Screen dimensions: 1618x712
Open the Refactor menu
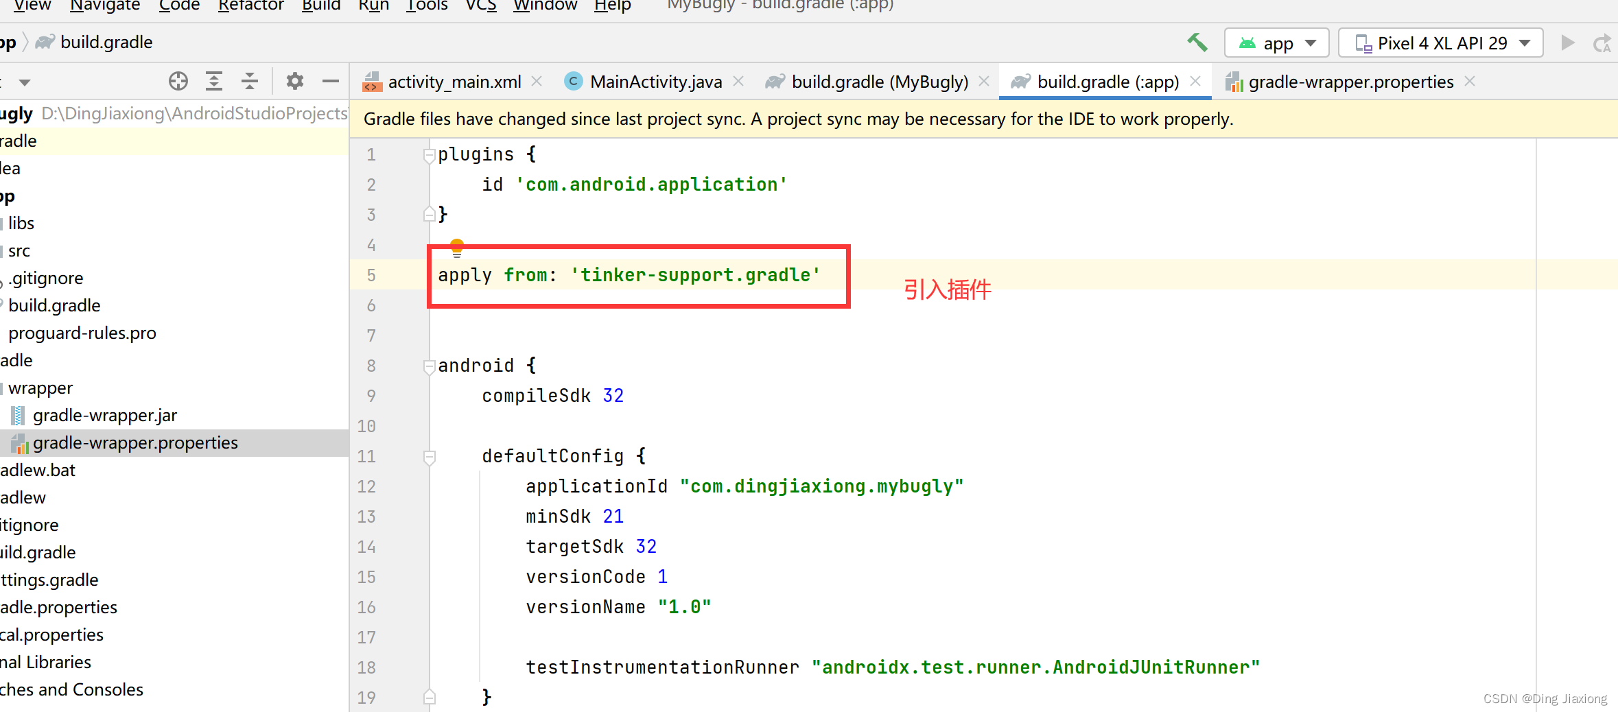250,5
